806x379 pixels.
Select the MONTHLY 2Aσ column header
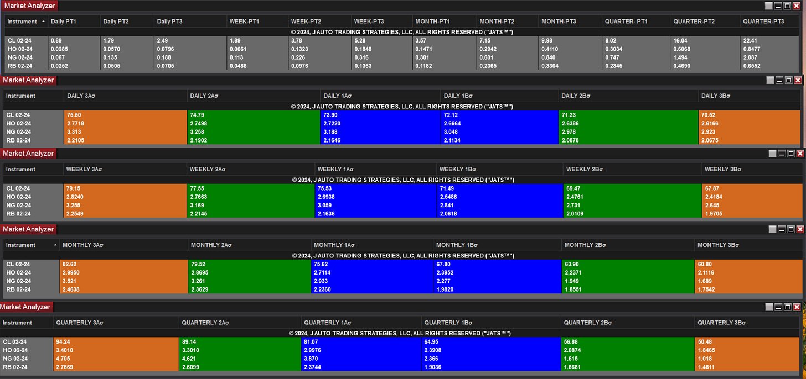point(250,245)
